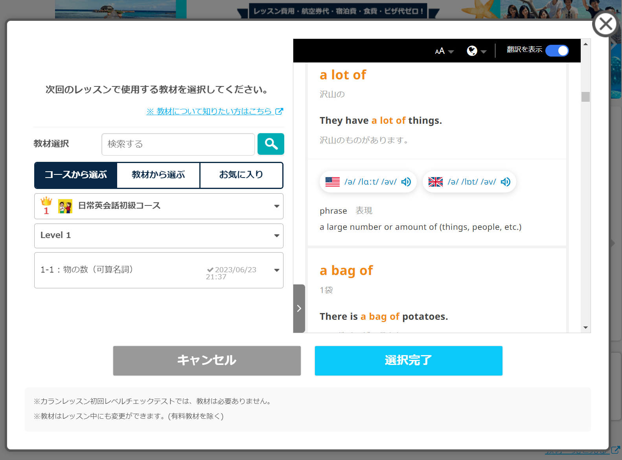This screenshot has height=460, width=622.
Task: Switch to the 教材から選ぶ tab
Action: [x=158, y=175]
